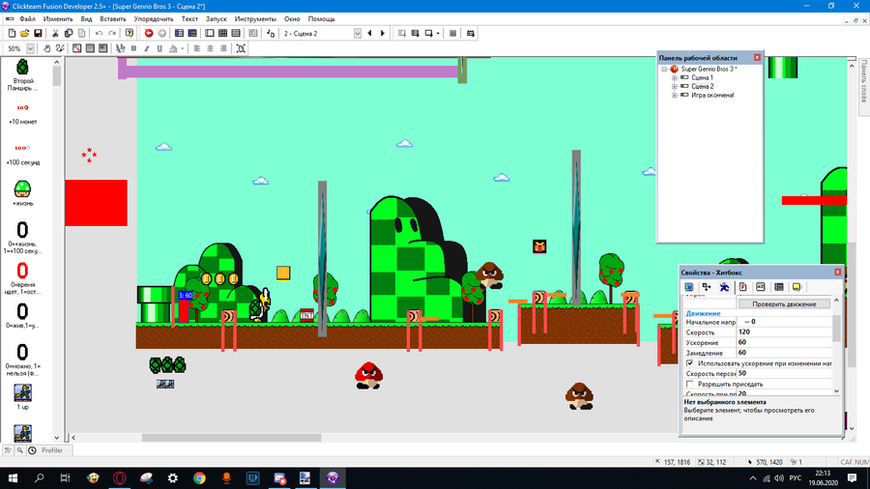Click the Save icon in the toolbar
The width and height of the screenshot is (870, 489).
pos(39,33)
